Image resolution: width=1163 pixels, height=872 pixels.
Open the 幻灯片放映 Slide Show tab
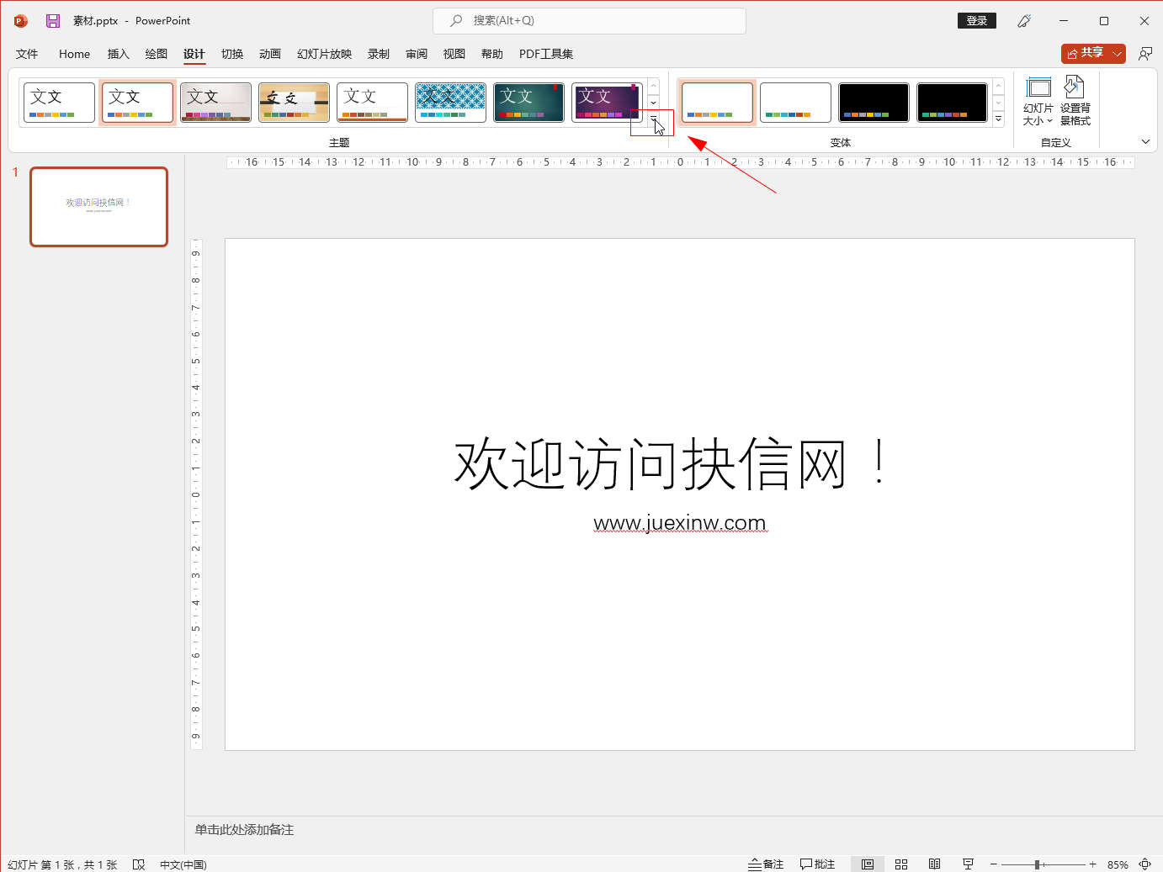coord(324,54)
